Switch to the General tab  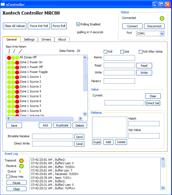coord(11,39)
